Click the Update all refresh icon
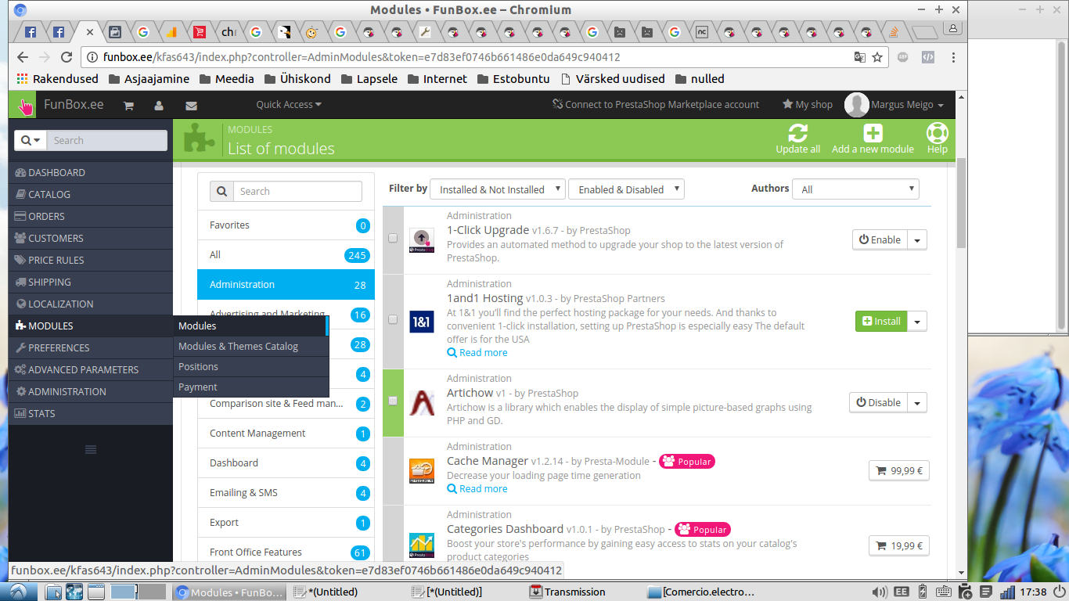This screenshot has width=1069, height=601. click(797, 133)
